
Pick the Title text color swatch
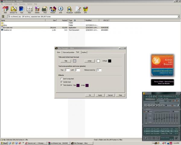coord(75,61)
